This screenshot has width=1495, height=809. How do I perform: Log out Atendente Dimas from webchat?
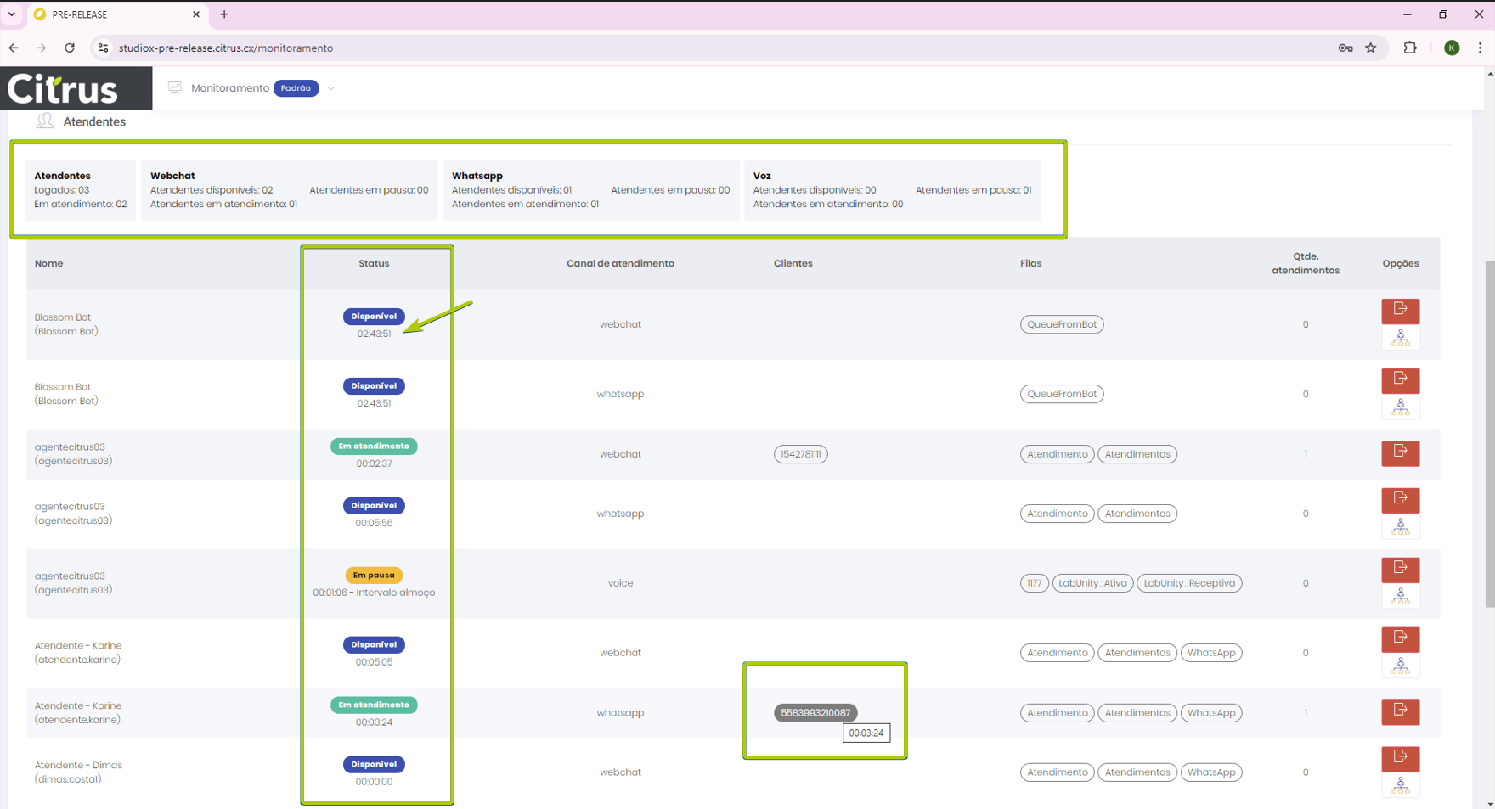click(x=1400, y=758)
